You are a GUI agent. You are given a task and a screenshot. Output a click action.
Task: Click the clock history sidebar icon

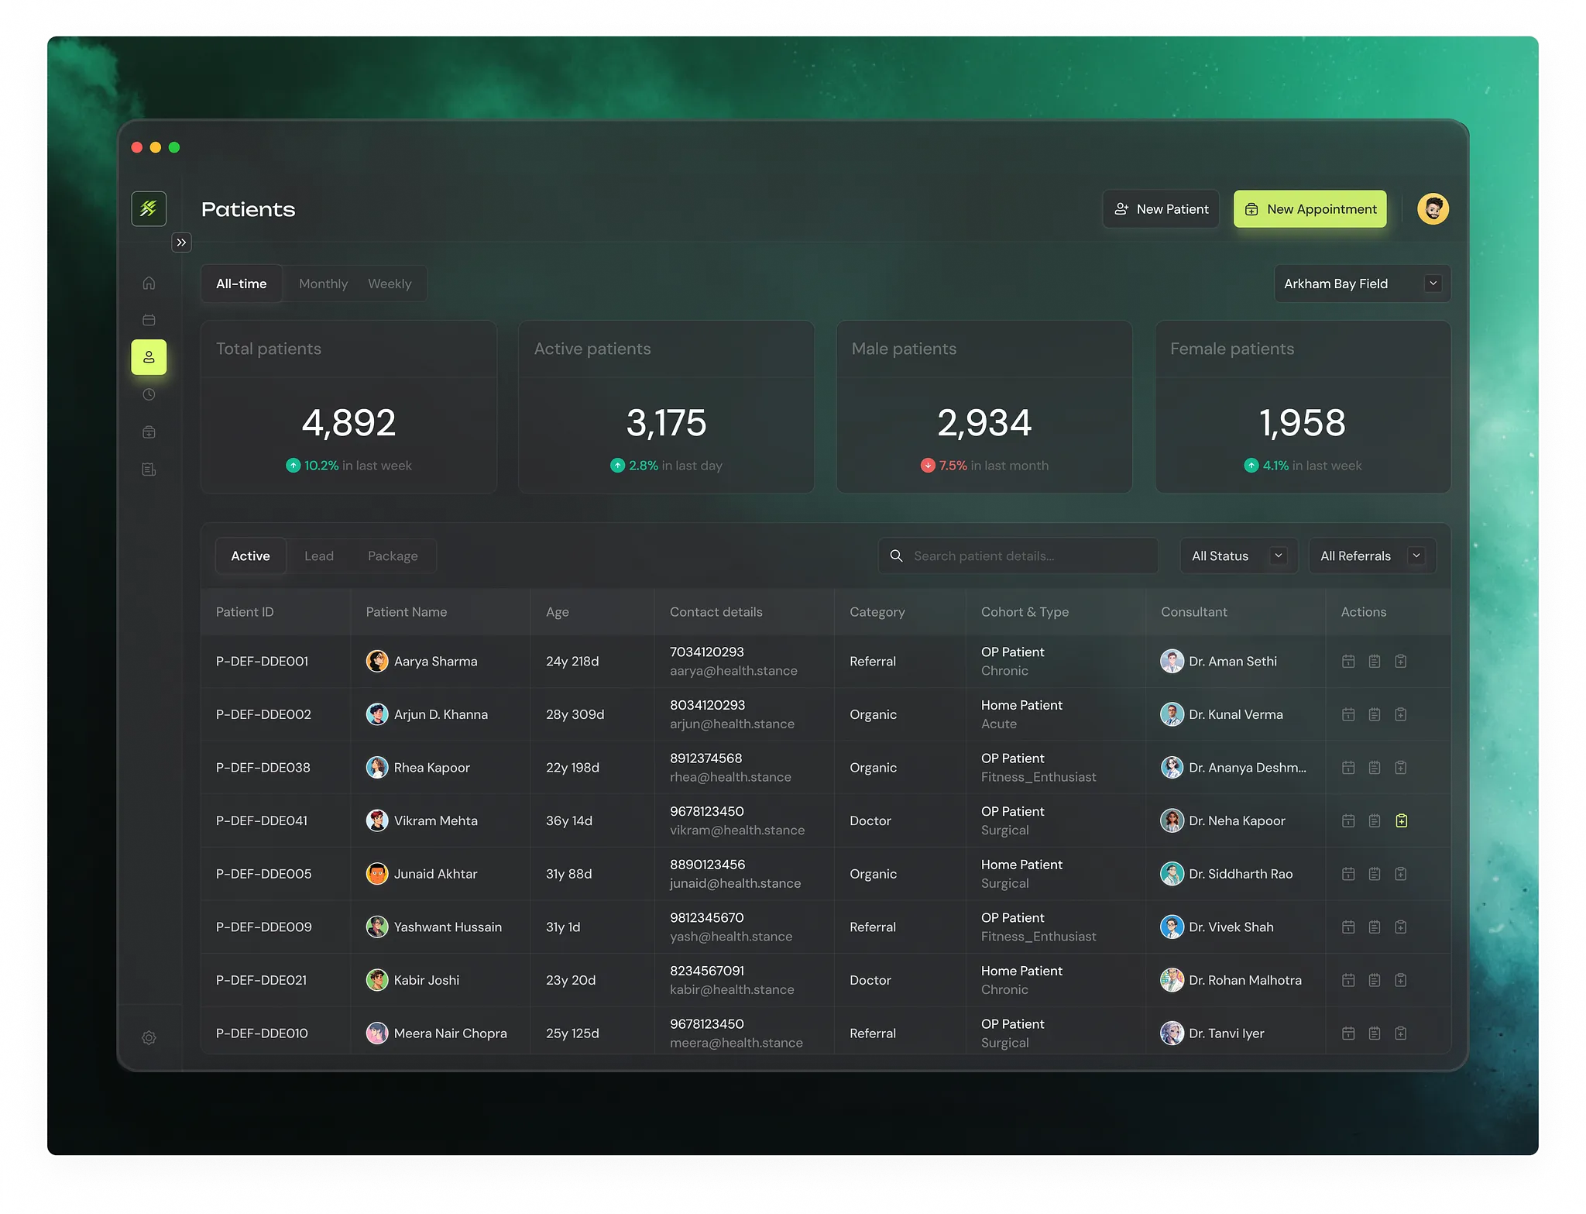click(x=149, y=394)
